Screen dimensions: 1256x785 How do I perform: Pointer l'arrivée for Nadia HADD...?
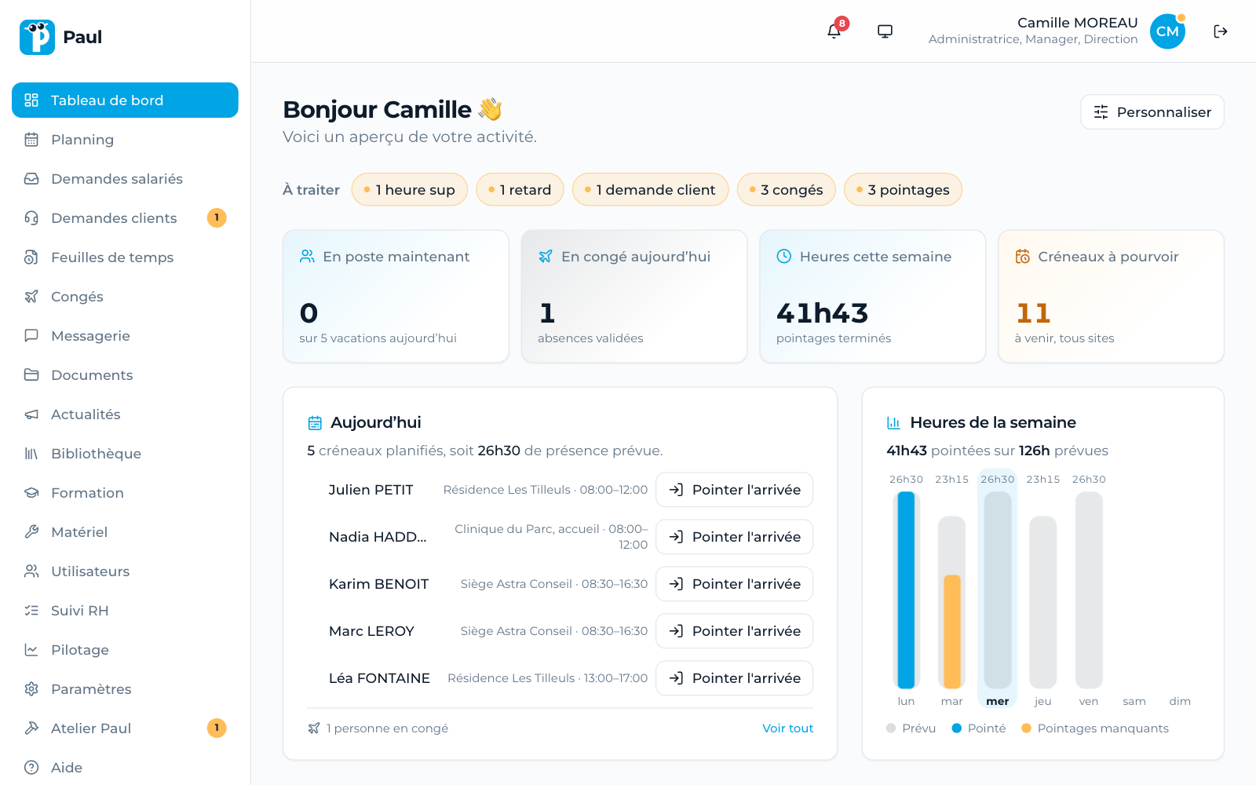click(735, 537)
